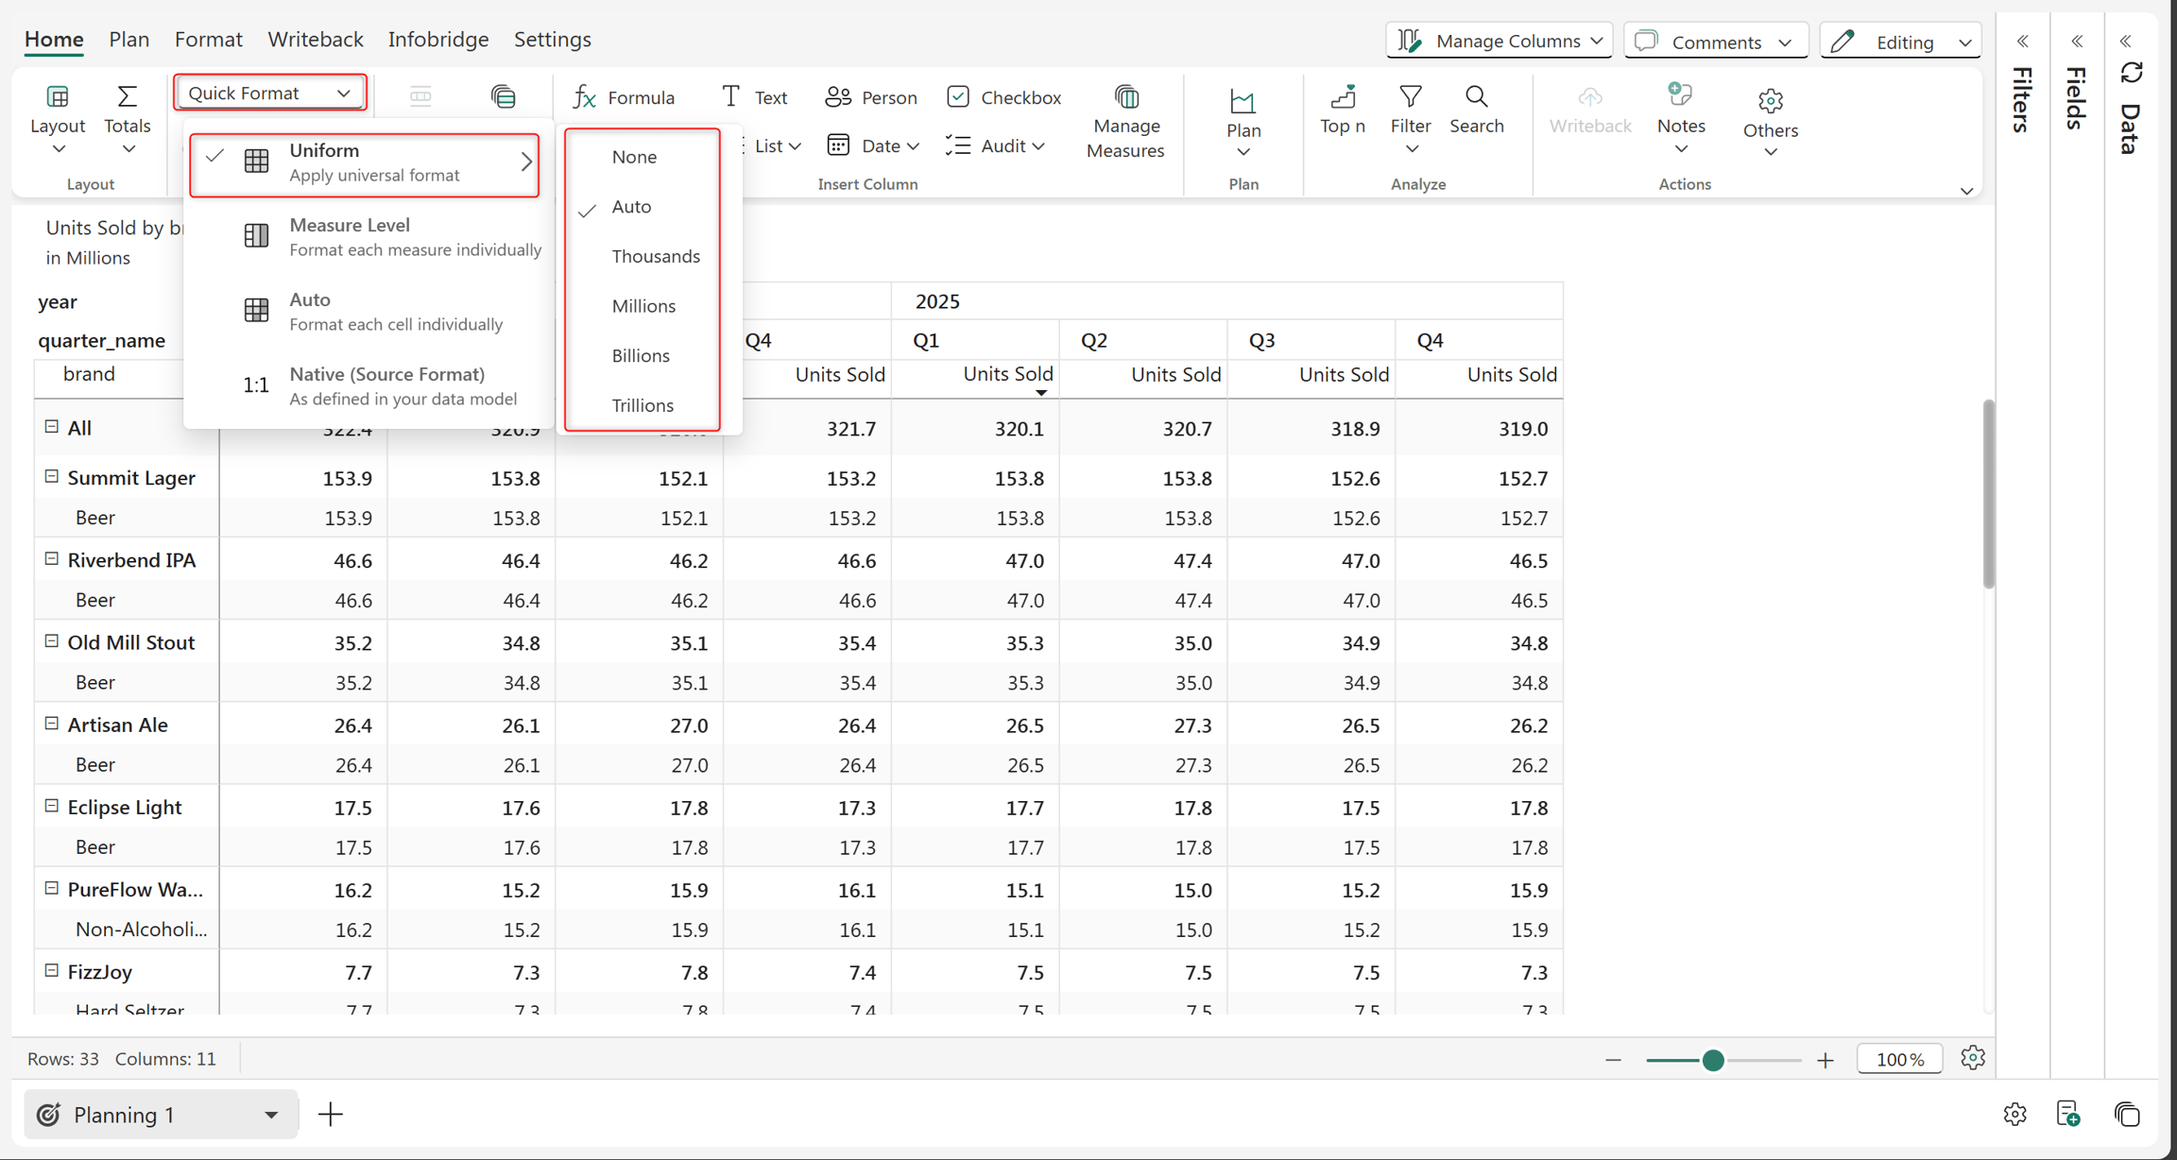Click the Totals sigma icon
2177x1160 pixels.
[x=127, y=96]
